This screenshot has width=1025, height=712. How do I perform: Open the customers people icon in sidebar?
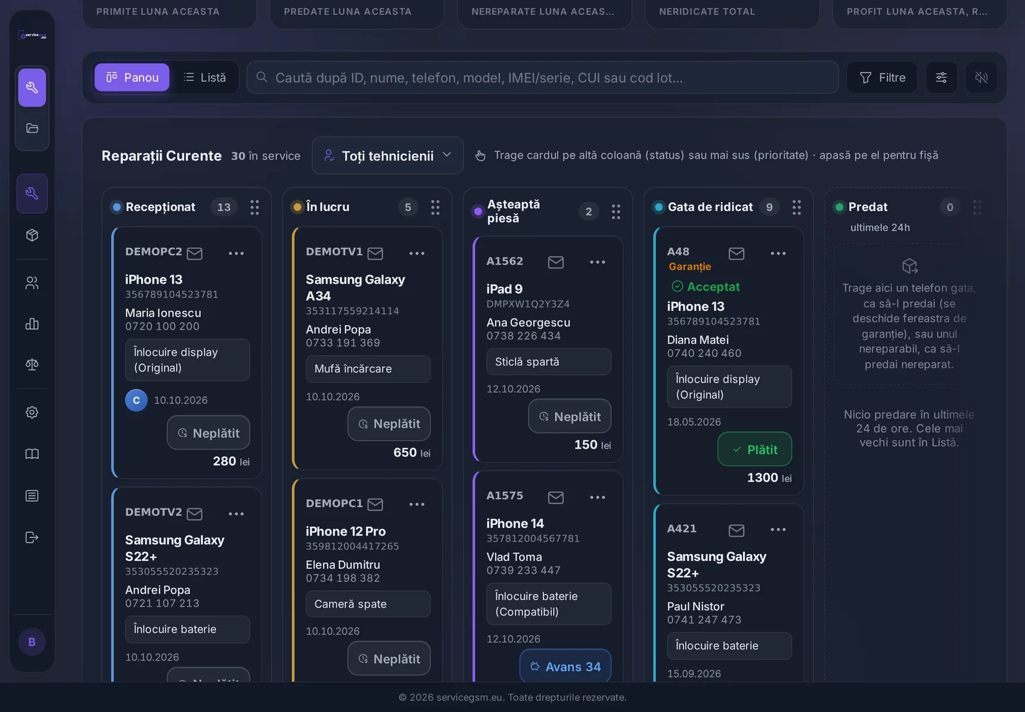[x=32, y=282]
